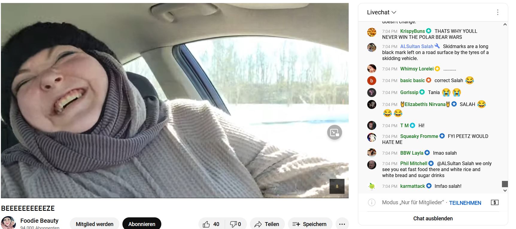516x229 pixels.
Task: Save the video with Speichern
Action: tap(310, 224)
